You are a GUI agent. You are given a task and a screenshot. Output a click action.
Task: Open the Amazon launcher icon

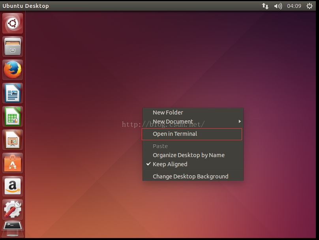[13, 186]
